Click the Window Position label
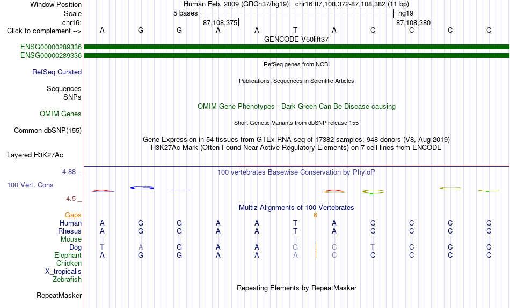This screenshot has width=510, height=308. 56,4
